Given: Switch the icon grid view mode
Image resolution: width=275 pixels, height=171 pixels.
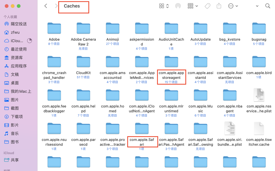Looking at the screenshot, I should coord(164,6).
